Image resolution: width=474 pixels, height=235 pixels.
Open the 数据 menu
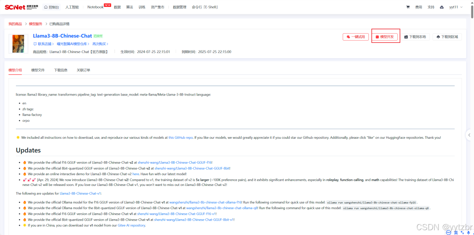[x=117, y=7]
